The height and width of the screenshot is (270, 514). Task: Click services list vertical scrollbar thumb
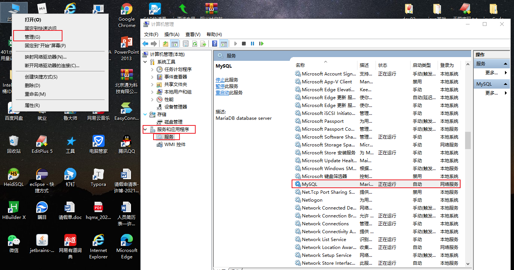pos(468,141)
